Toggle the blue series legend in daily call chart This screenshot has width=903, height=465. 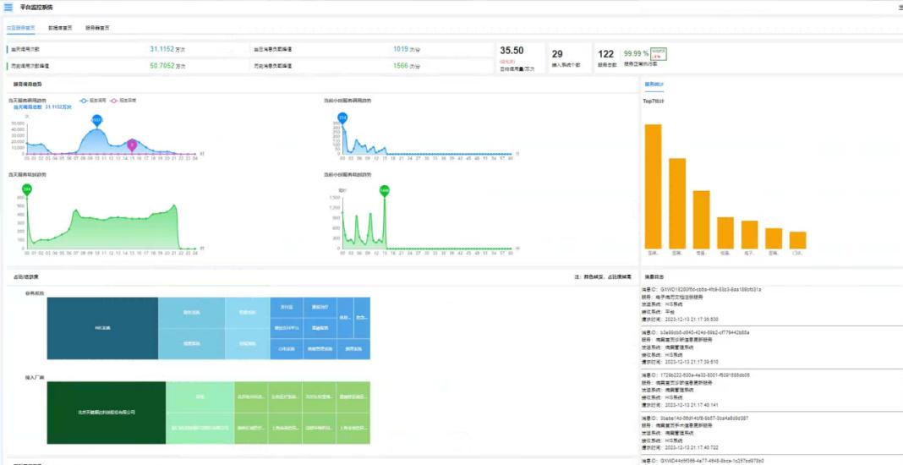pos(89,100)
